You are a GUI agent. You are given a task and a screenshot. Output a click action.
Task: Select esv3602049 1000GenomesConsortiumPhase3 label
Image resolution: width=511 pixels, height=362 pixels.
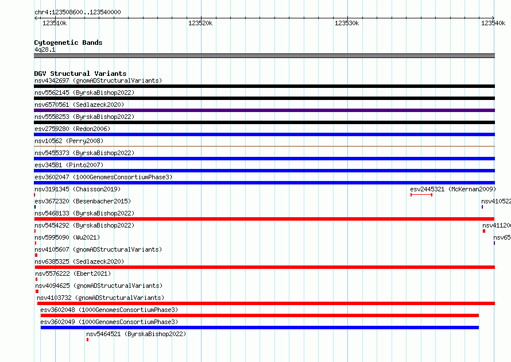(109, 322)
